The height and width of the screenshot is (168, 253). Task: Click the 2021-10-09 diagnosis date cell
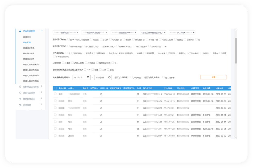tap(221, 94)
